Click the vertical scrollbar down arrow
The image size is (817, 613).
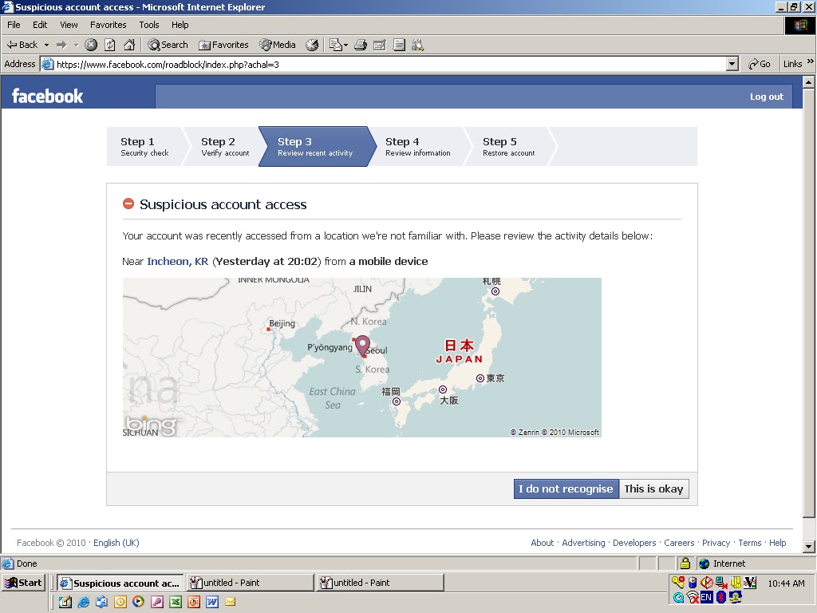[x=808, y=547]
